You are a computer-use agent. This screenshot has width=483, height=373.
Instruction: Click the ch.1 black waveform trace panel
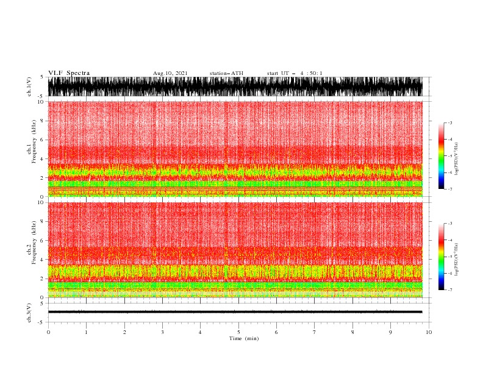tap(235, 87)
